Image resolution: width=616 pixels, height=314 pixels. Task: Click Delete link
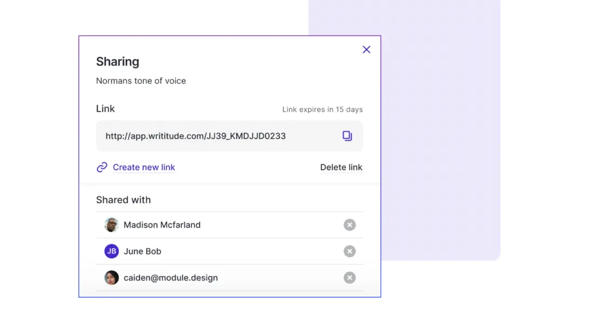coord(341,167)
